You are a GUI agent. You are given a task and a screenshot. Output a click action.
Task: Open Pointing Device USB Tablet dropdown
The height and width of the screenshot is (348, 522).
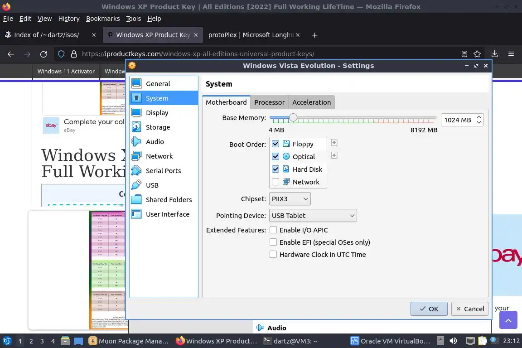click(x=313, y=215)
